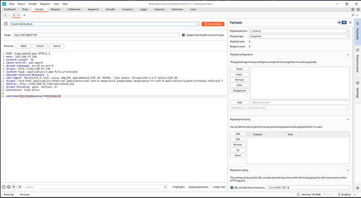Image resolution: width=361 pixels, height=198 pixels.
Task: Open the Project menu
Action: [x=21, y=4]
